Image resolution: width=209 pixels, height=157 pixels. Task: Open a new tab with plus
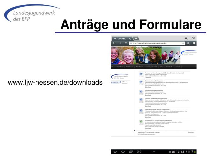[136, 39]
